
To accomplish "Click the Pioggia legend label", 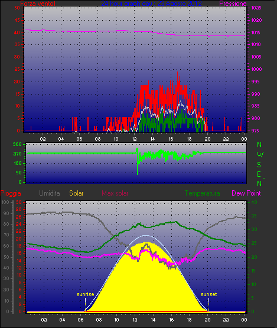I will tap(11, 193).
